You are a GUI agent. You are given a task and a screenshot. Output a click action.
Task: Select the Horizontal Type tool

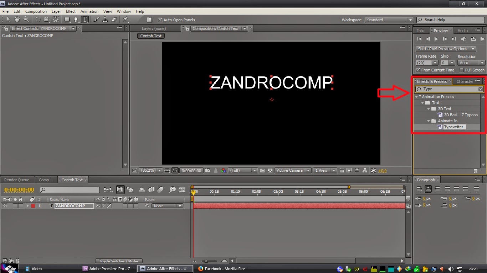[x=85, y=20]
